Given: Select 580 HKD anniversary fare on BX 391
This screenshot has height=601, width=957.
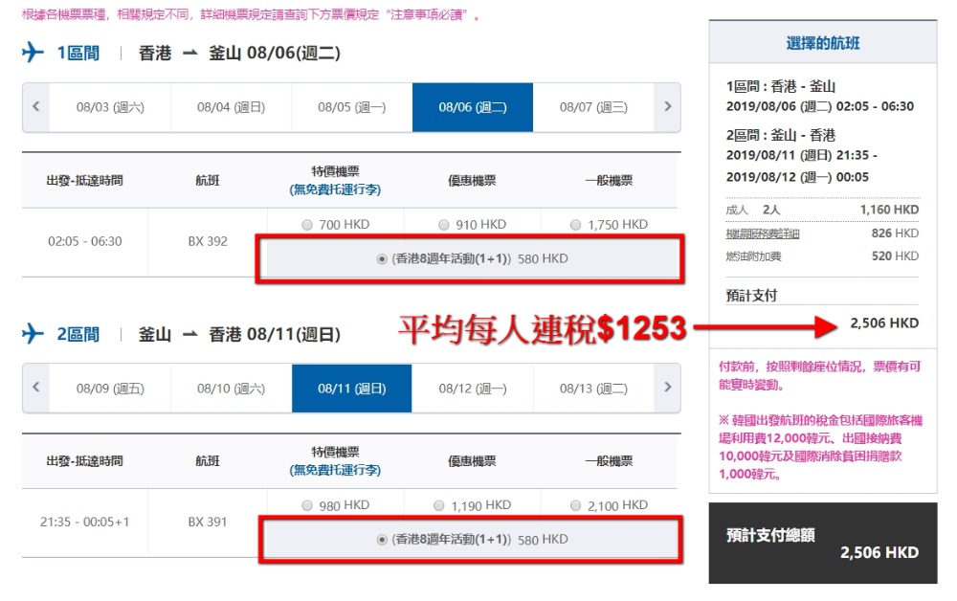Looking at the screenshot, I should pyautogui.click(x=383, y=540).
